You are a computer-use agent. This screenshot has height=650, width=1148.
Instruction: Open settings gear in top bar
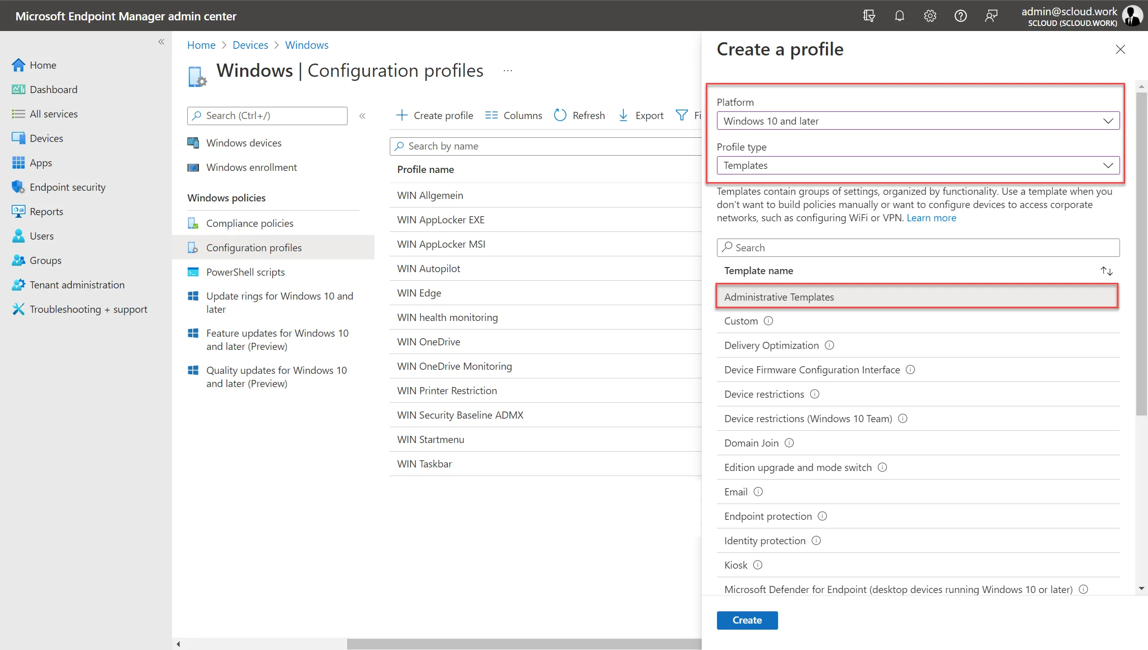930,16
